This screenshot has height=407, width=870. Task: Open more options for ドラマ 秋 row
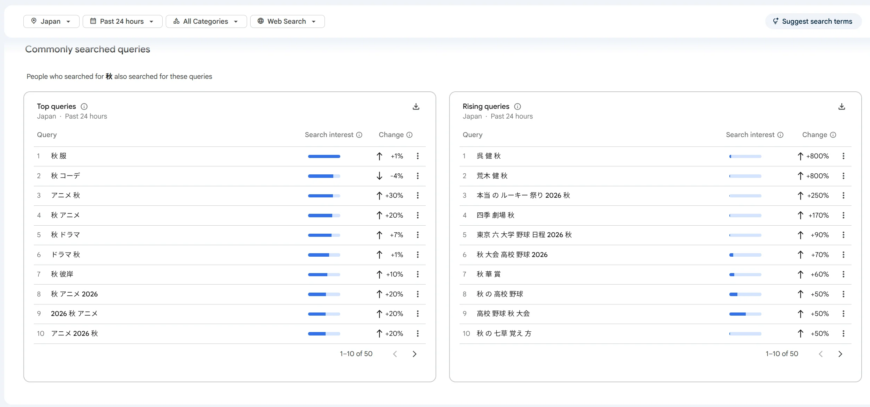(x=418, y=255)
